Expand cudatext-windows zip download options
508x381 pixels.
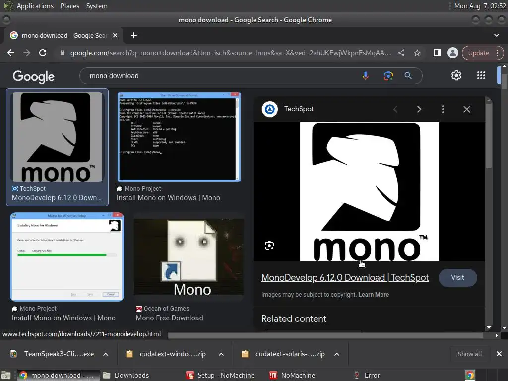coord(221,354)
